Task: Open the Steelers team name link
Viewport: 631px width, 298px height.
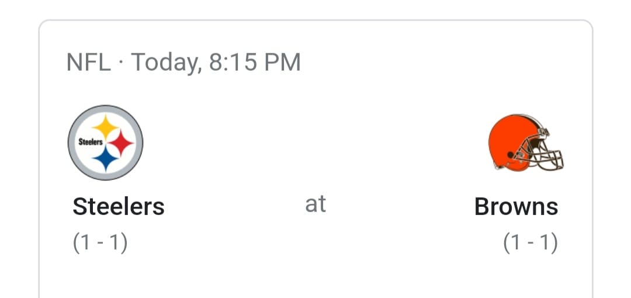Action: 118,206
